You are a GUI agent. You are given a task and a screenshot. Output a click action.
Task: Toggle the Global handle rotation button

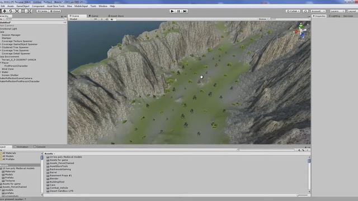(55, 11)
